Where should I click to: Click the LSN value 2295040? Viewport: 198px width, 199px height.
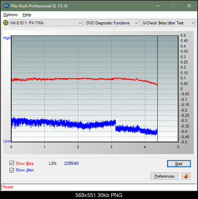tap(71, 164)
